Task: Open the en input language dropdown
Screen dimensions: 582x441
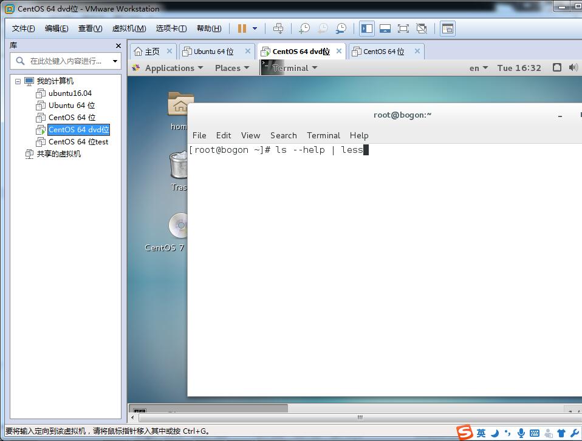Action: coord(479,68)
